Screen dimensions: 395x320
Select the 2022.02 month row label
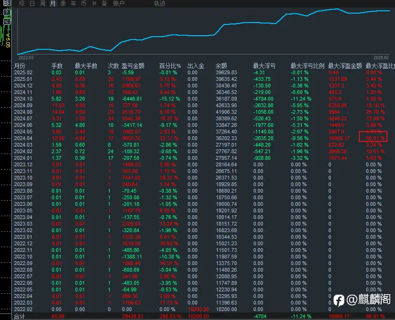click(x=23, y=309)
